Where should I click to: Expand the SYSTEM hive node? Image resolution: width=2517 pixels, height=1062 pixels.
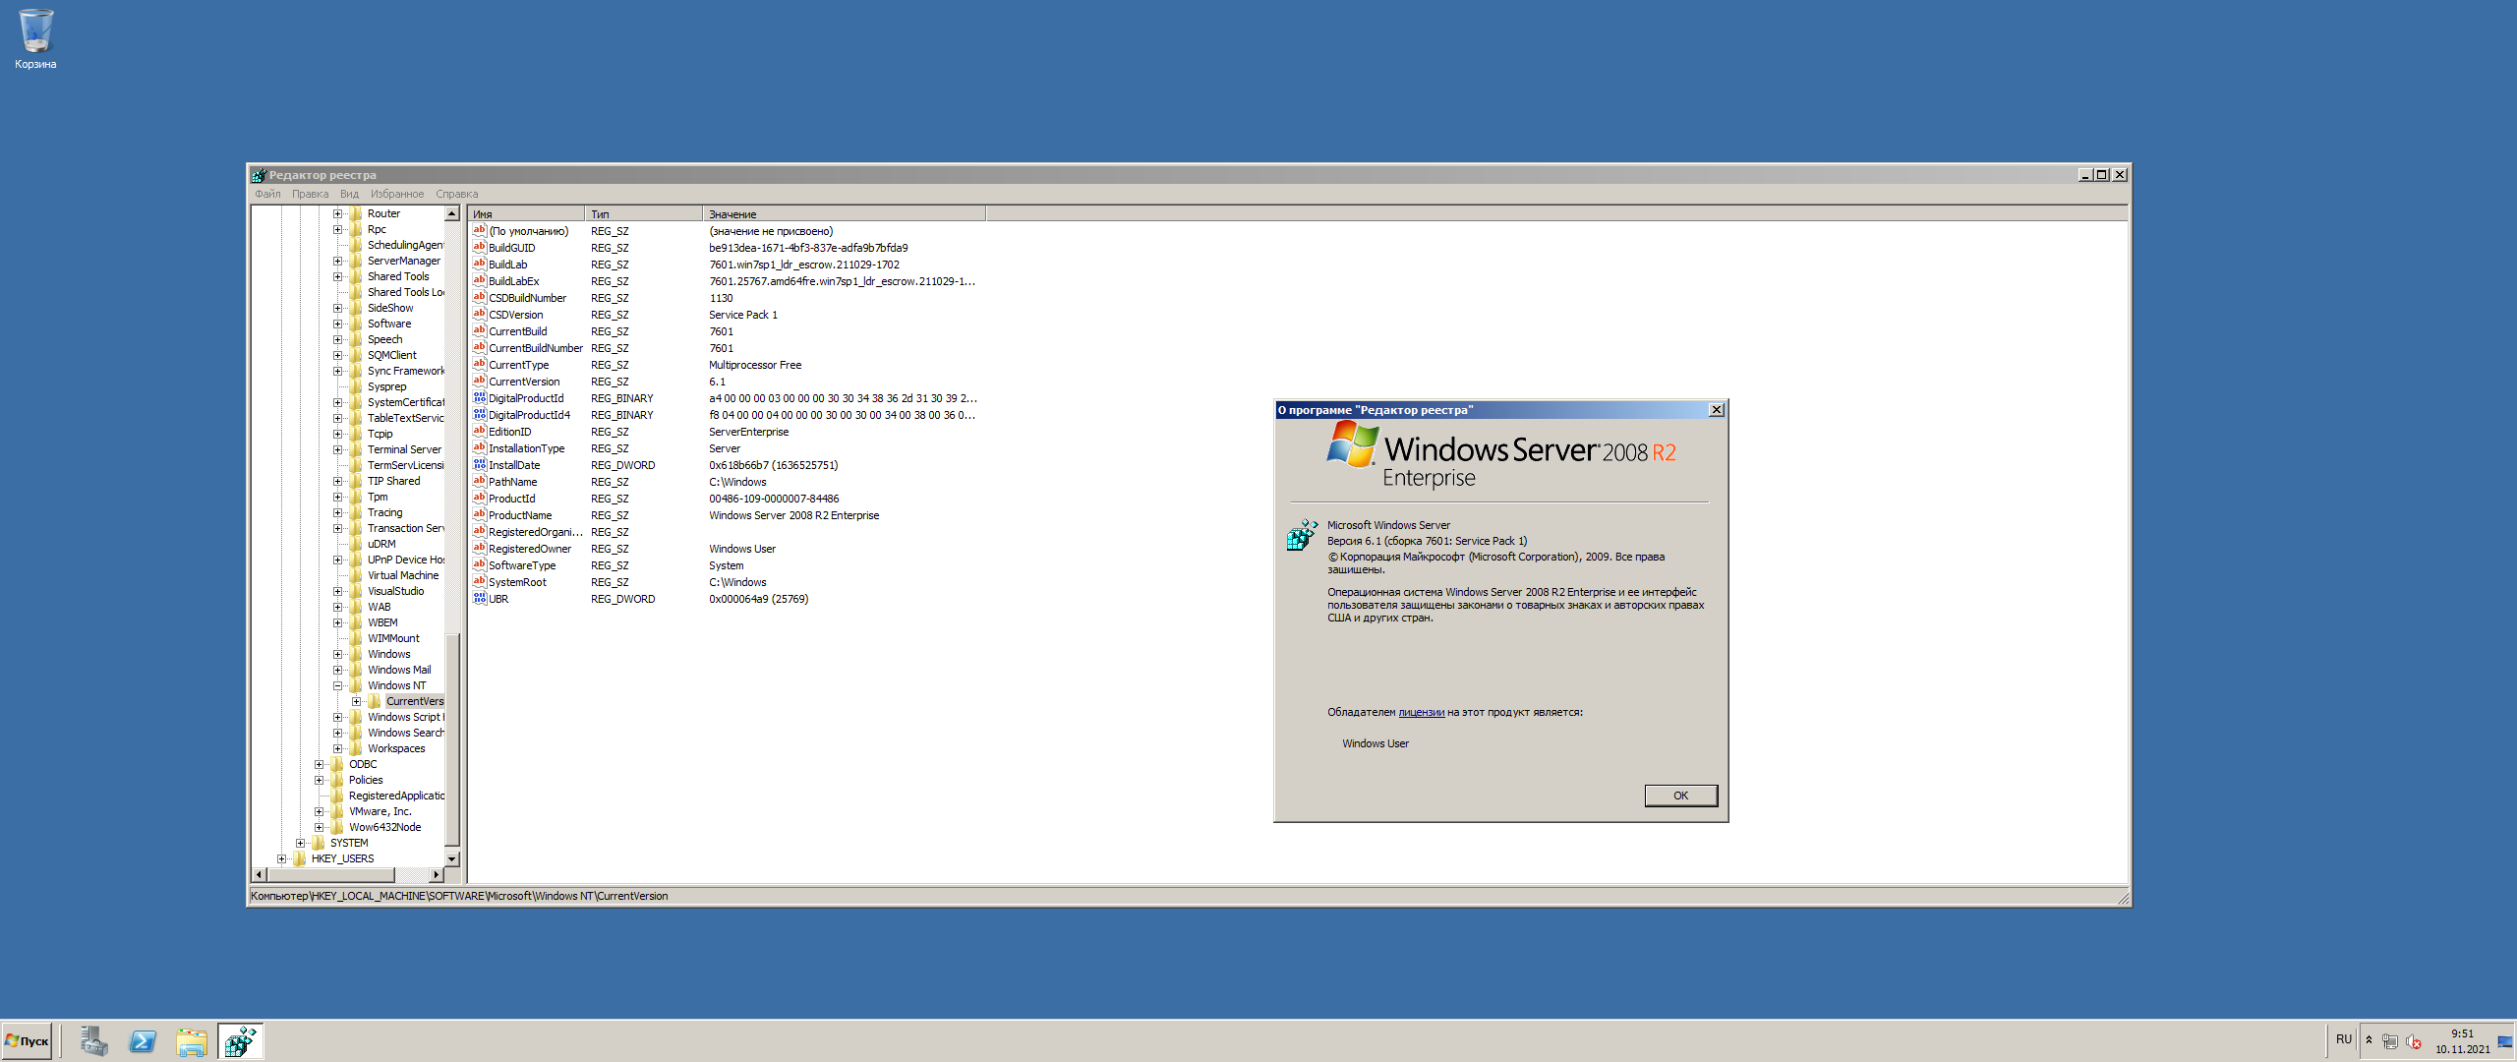[x=300, y=843]
